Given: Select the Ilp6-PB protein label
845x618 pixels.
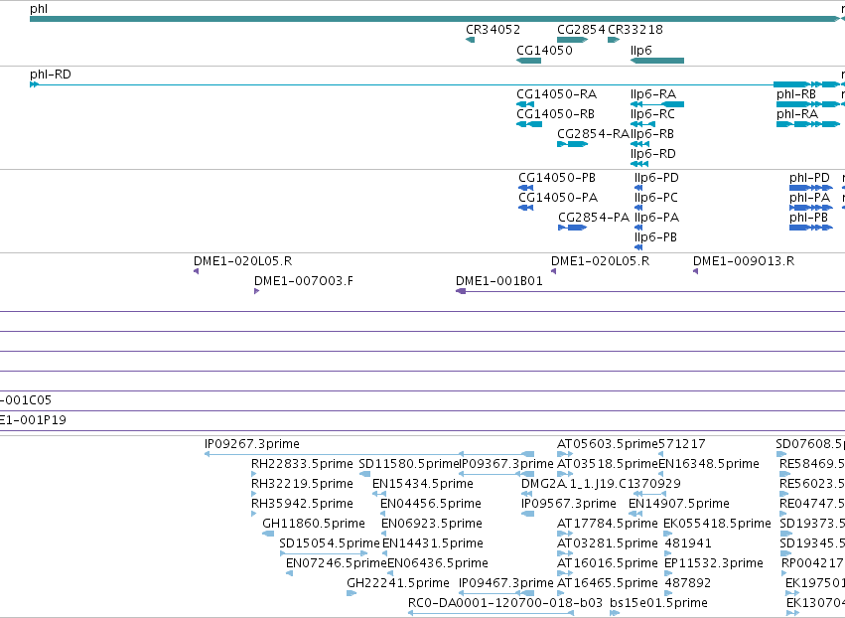Looking at the screenshot, I should [655, 237].
